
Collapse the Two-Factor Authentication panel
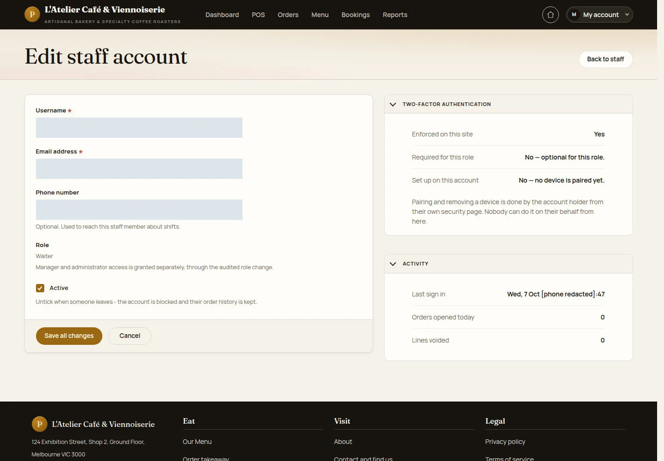pyautogui.click(x=393, y=104)
